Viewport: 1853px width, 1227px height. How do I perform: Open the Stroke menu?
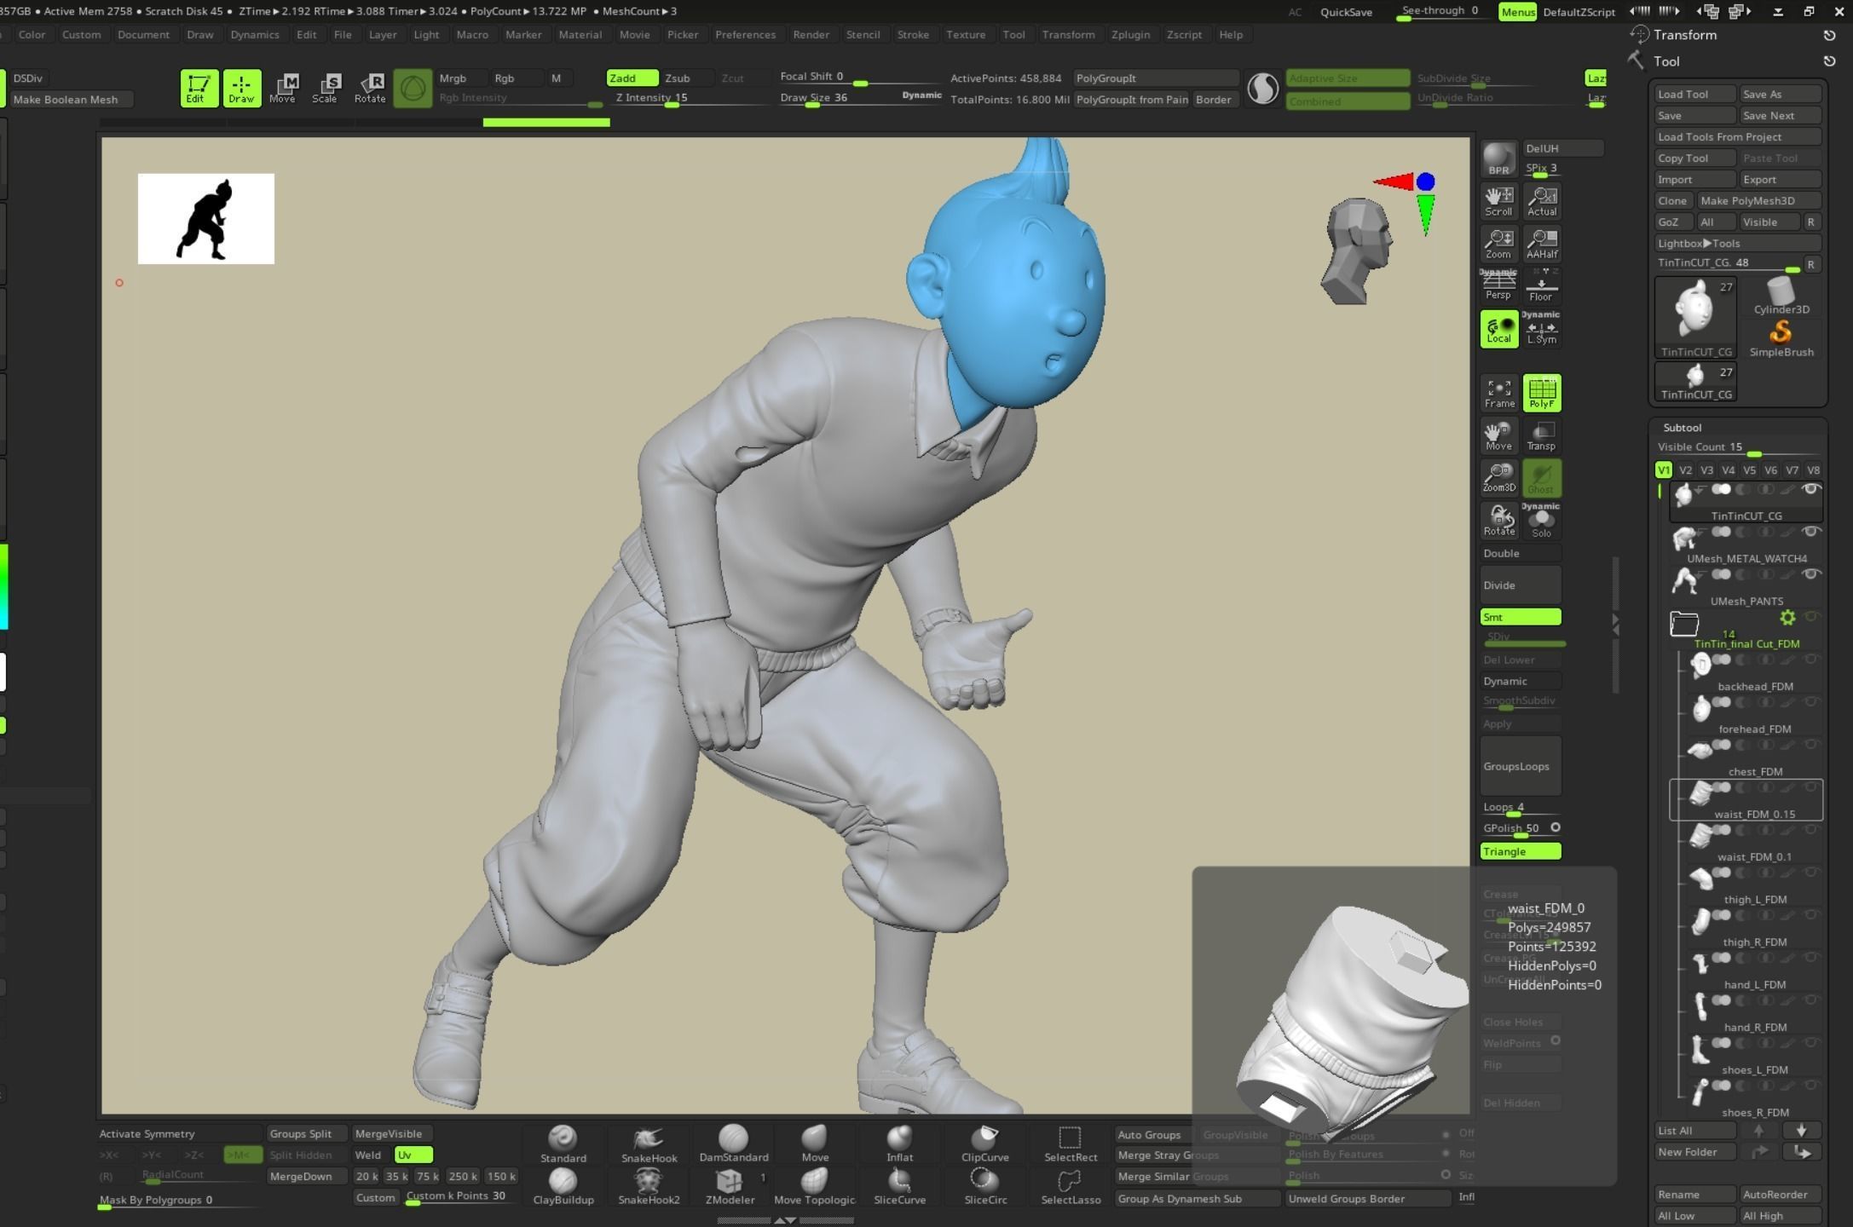tap(913, 35)
